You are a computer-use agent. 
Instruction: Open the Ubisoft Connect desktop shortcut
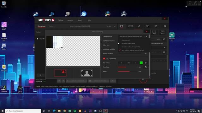pos(84,14)
